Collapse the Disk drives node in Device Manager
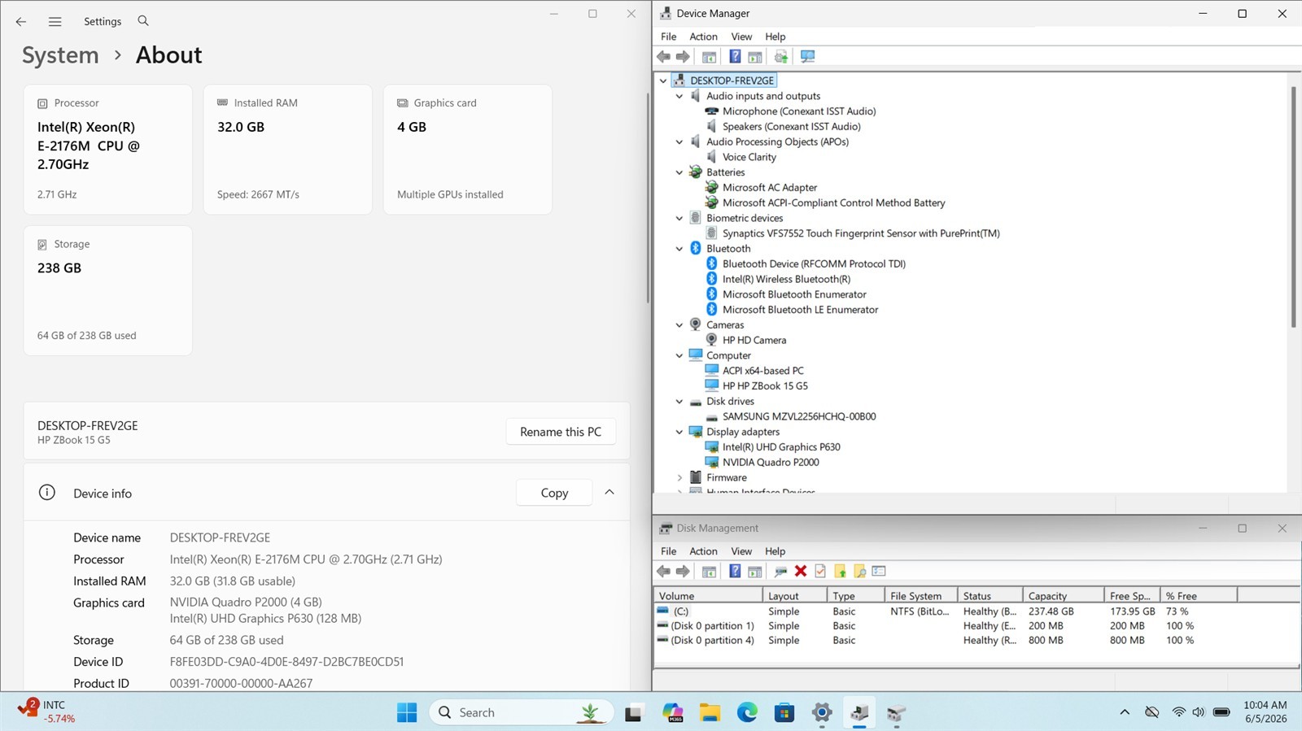 679,402
